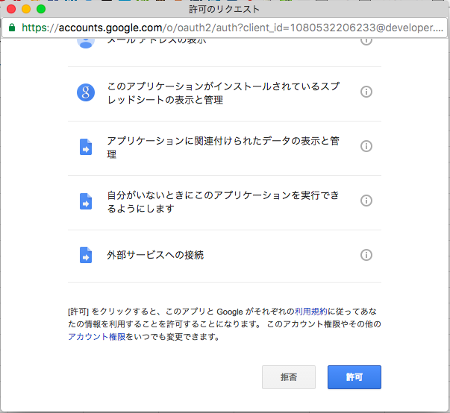The height and width of the screenshot is (413, 450).
Task: Show info for 外部サービスへの接続 permission
Action: (366, 255)
